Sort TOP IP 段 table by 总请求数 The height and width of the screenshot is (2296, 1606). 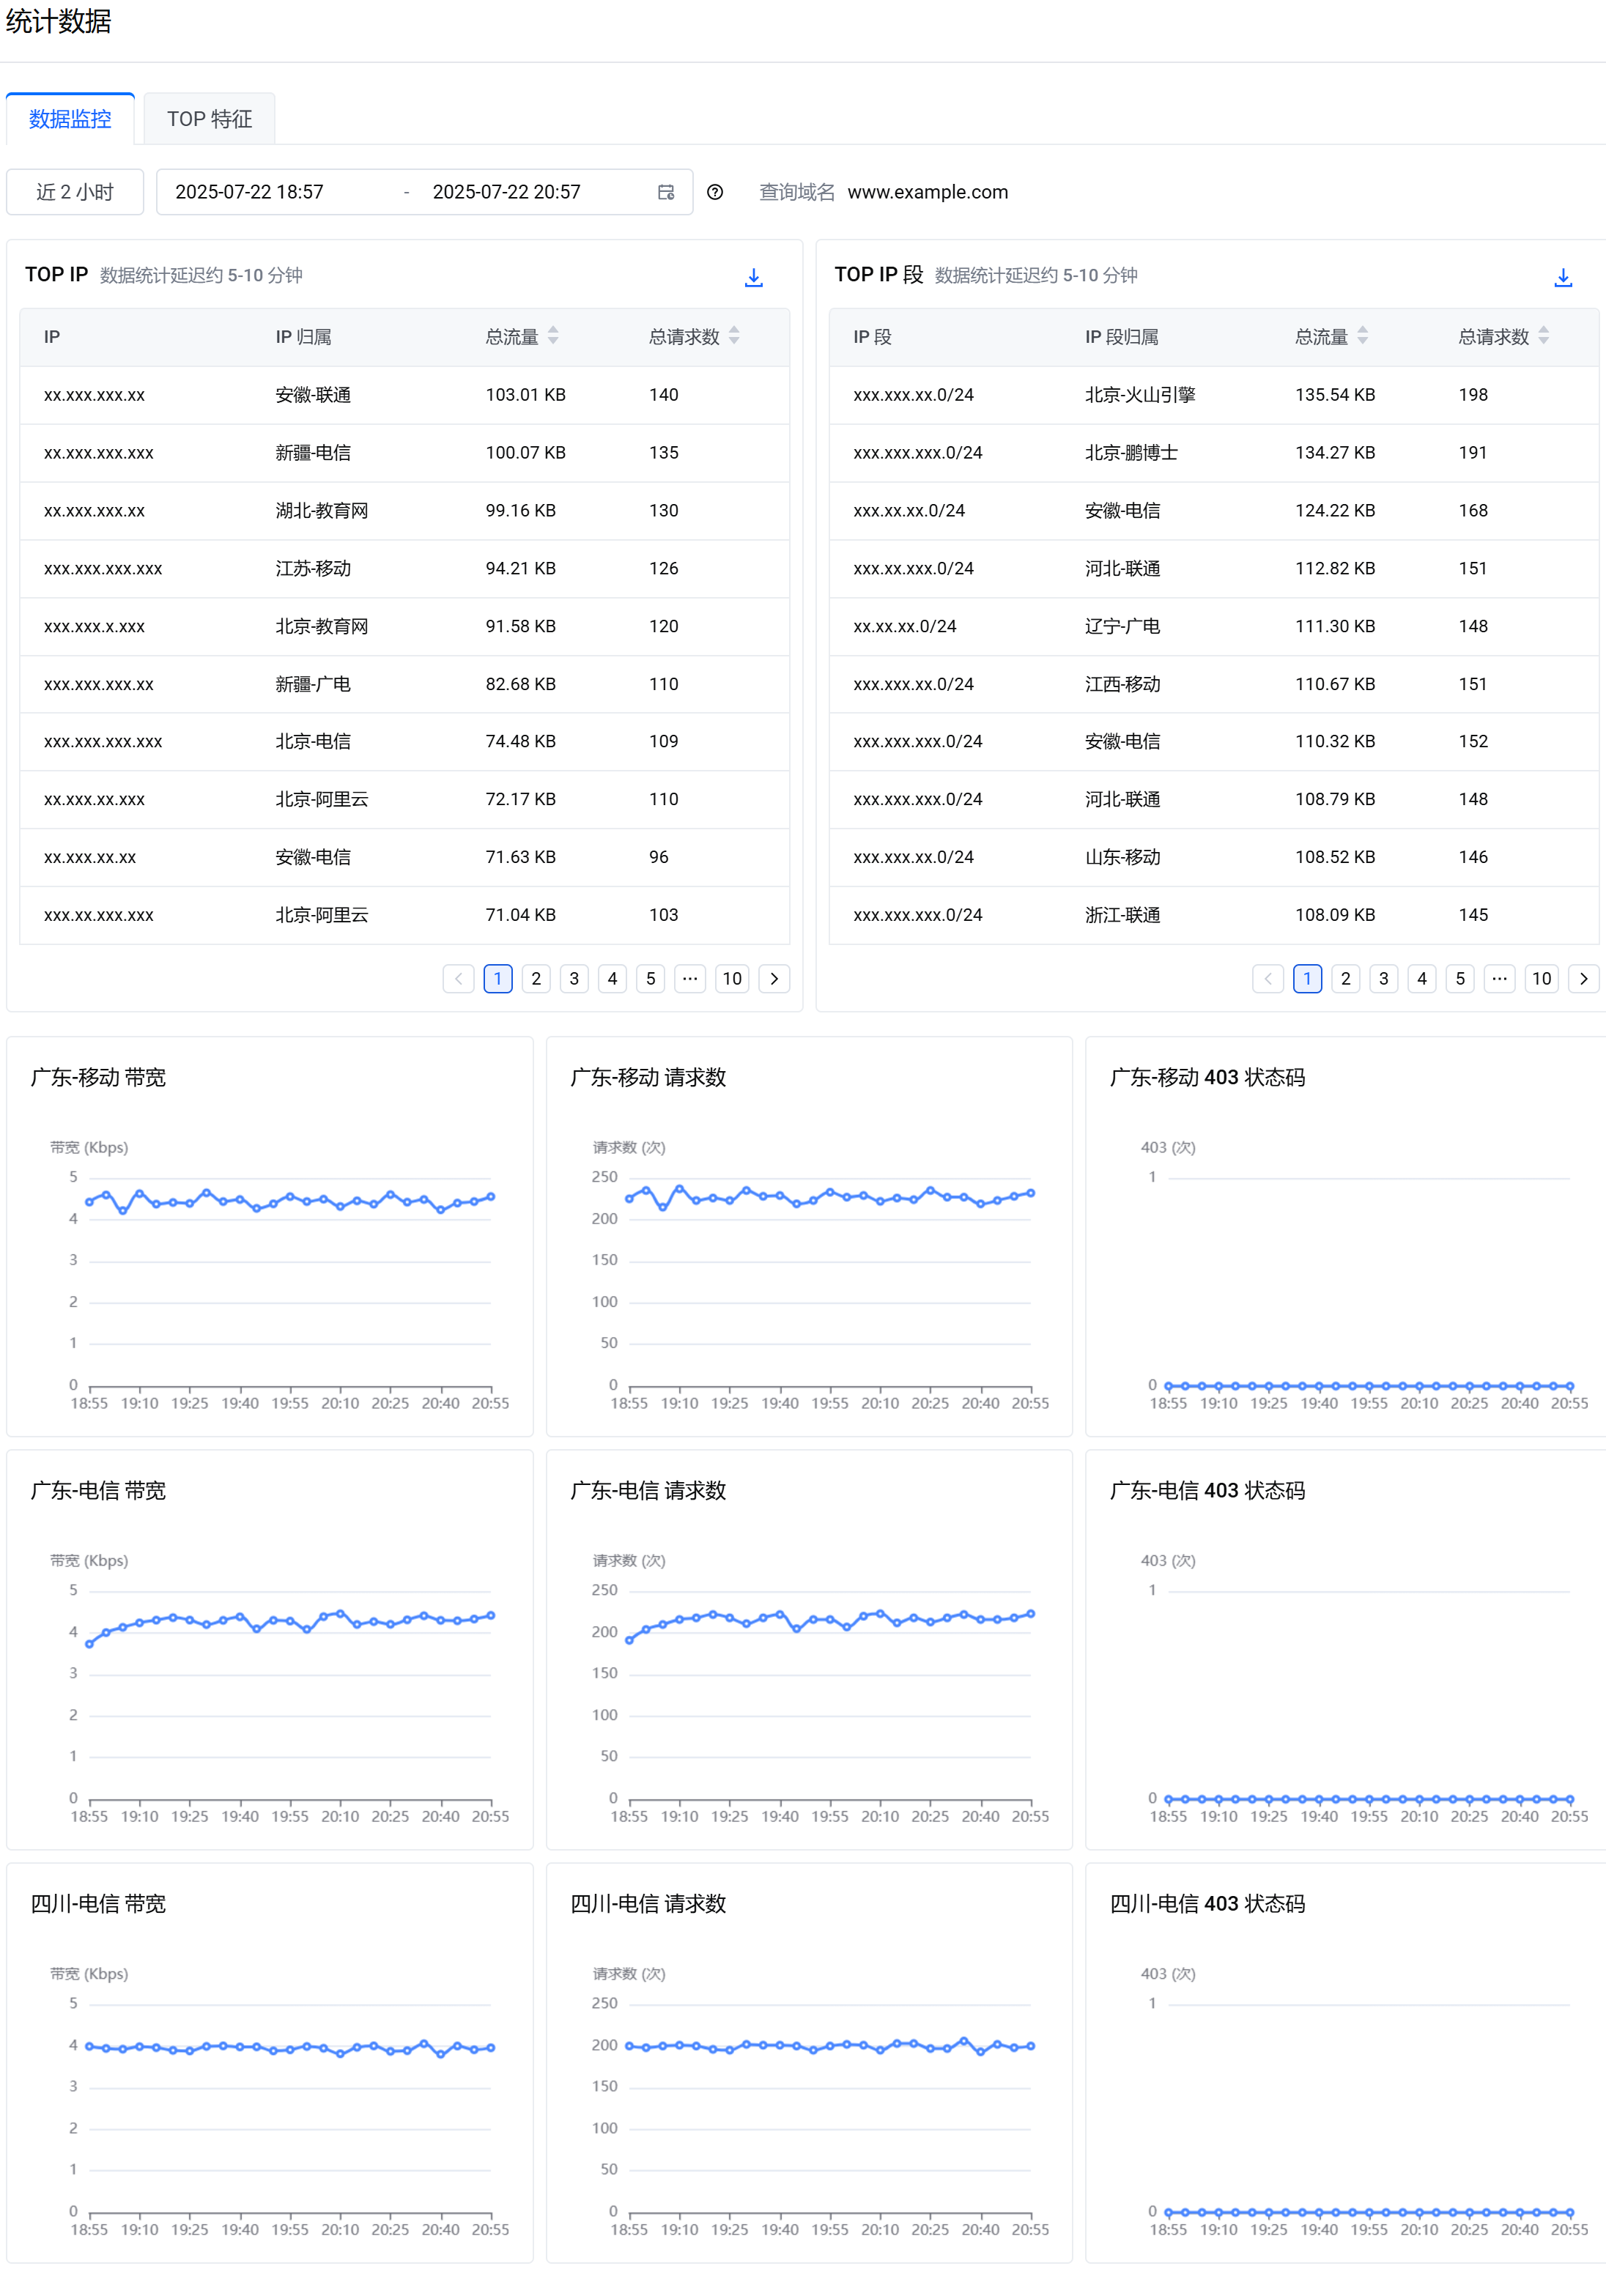(x=1543, y=336)
